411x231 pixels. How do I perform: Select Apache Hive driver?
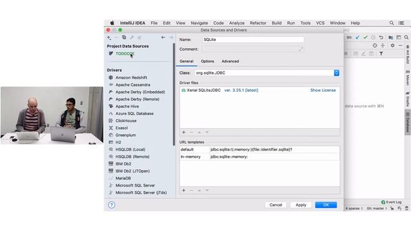pos(127,107)
